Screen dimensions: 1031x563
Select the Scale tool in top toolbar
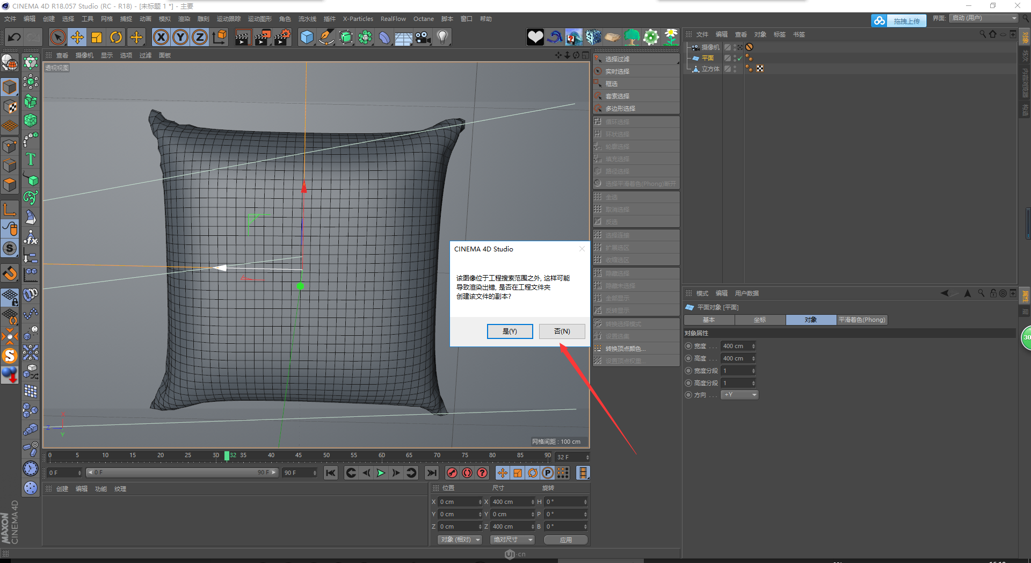click(97, 37)
